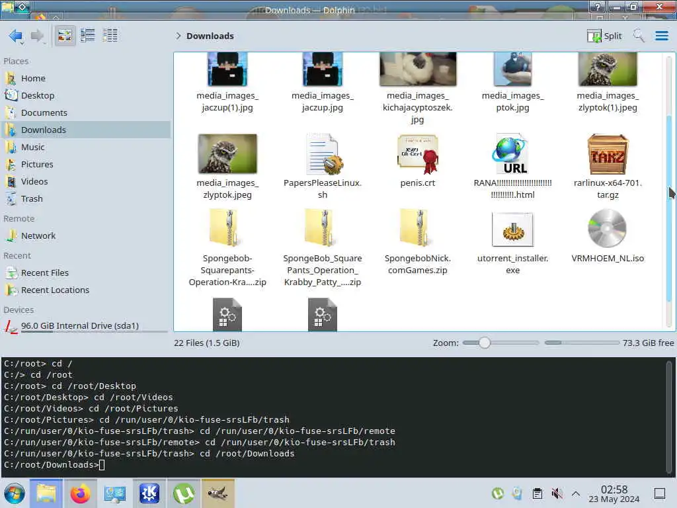Select media_images_jaczup.jpg thumbnail
677x508 pixels.
point(323,69)
